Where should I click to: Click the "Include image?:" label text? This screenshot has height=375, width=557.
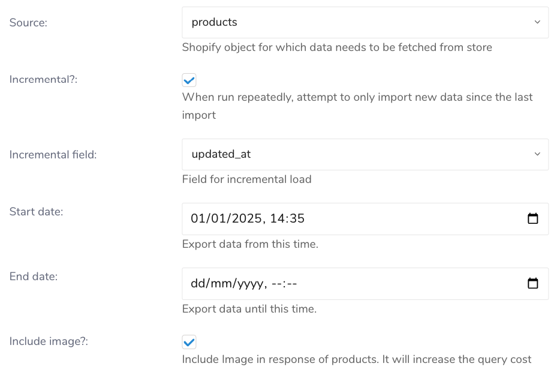coord(49,341)
